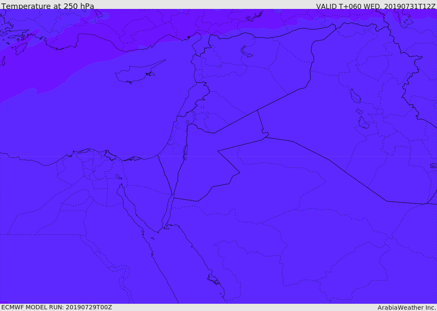Click the 'Temperature at 250 hPa' title
The image size is (437, 311).
[x=48, y=6]
